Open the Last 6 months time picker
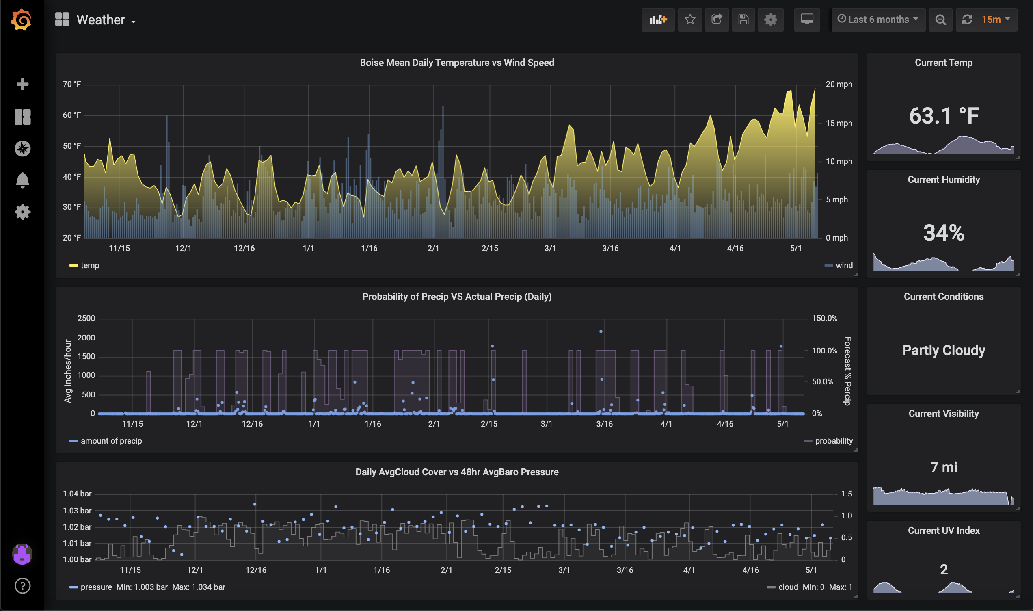The width and height of the screenshot is (1033, 611). pyautogui.click(x=878, y=19)
